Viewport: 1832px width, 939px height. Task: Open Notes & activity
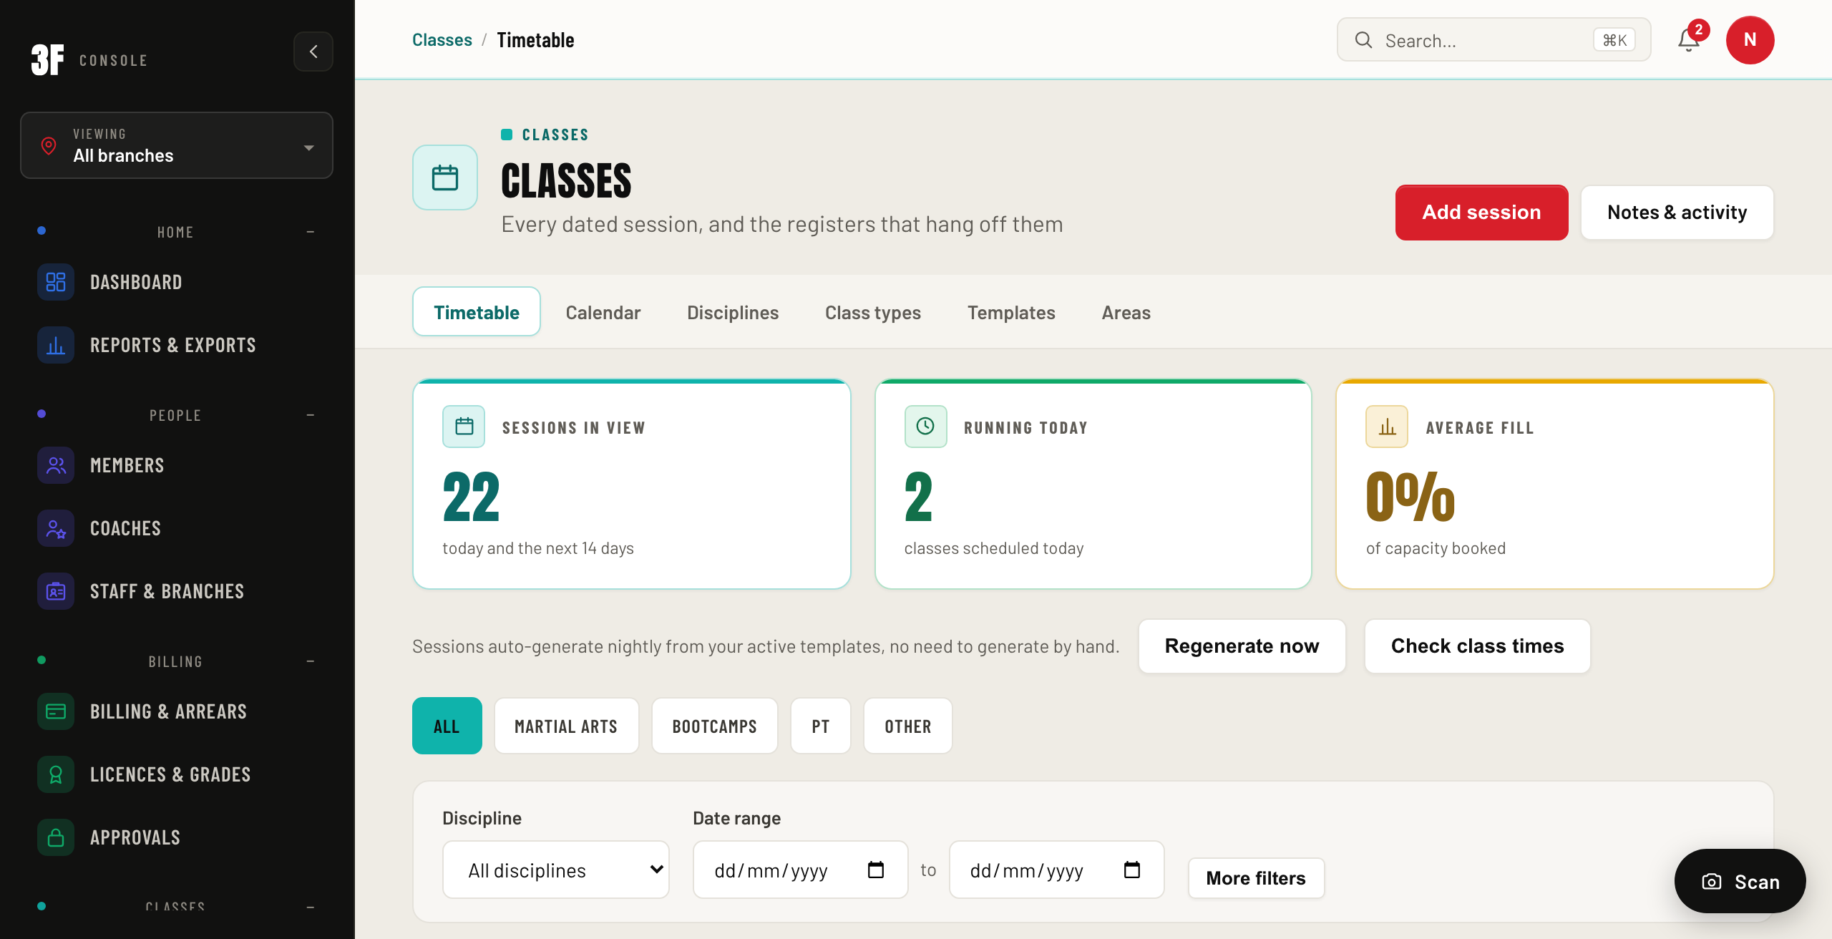click(x=1677, y=212)
